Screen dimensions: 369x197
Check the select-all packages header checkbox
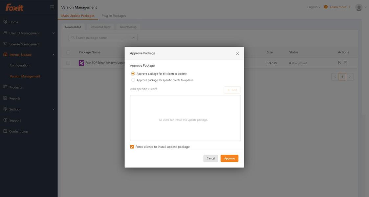[68, 52]
